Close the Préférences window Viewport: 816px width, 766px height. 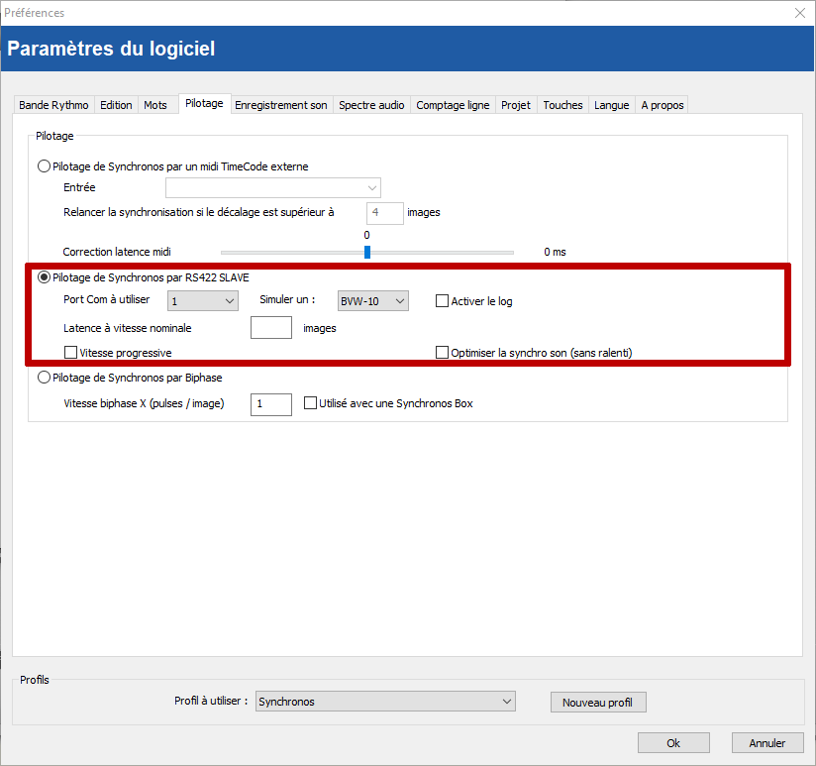pos(799,13)
